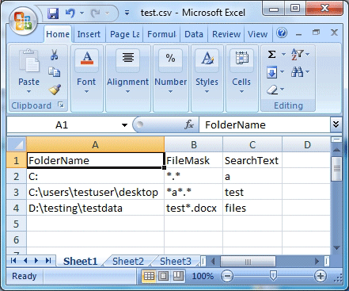The height and width of the screenshot is (291, 349).
Task: Click the Redo arrow icon
Action: pyautogui.click(x=96, y=13)
